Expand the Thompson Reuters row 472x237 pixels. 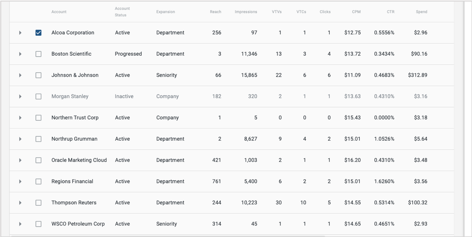20,203
